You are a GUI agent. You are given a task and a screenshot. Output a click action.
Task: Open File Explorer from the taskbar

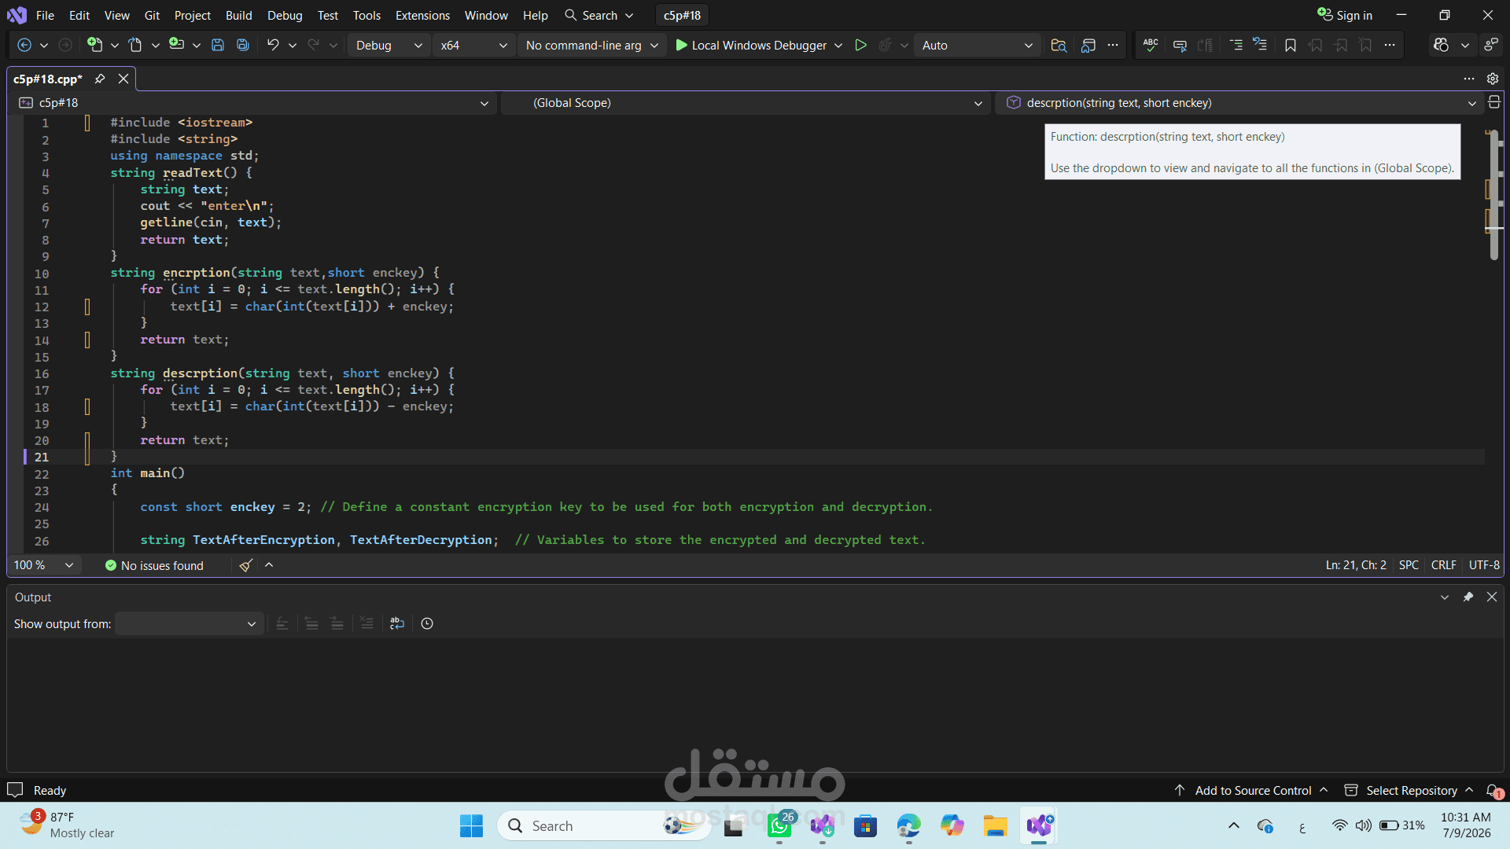[995, 826]
